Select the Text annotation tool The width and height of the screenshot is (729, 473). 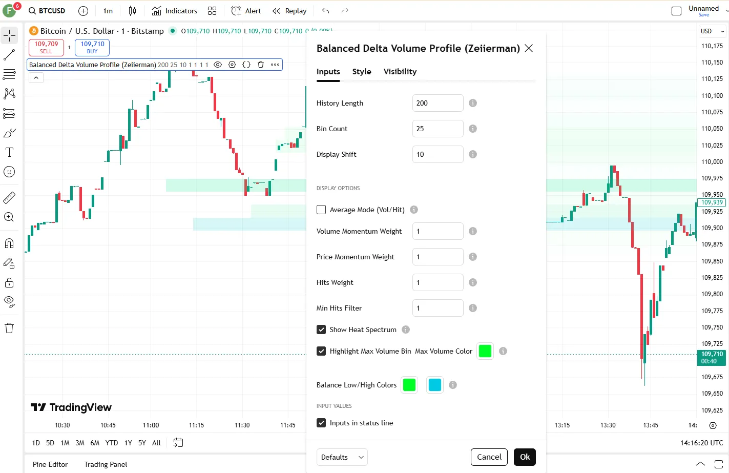[x=9, y=152]
